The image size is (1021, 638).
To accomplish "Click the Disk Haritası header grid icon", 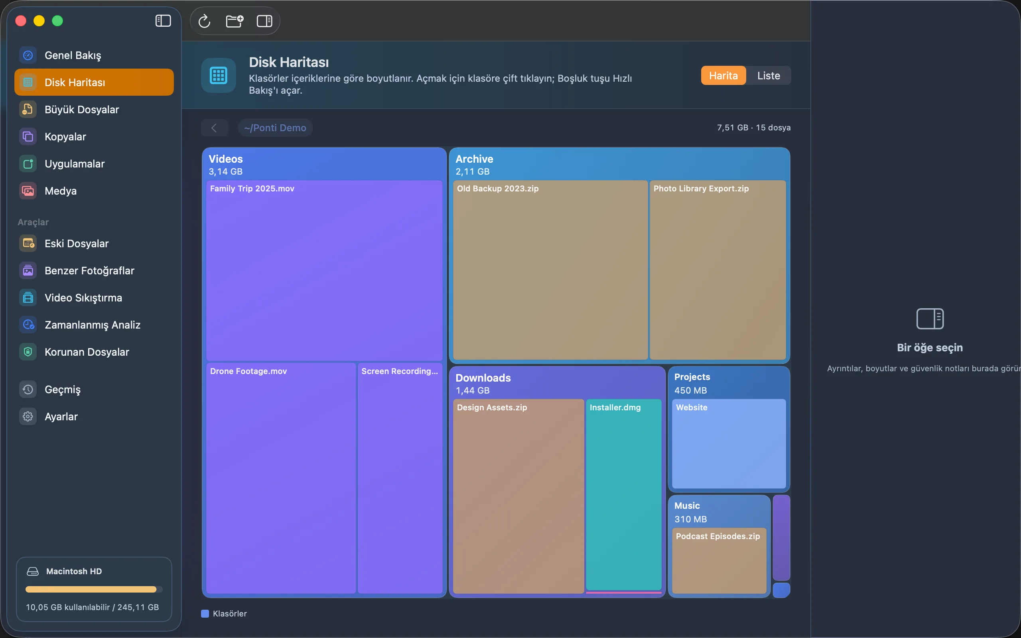I will point(219,75).
